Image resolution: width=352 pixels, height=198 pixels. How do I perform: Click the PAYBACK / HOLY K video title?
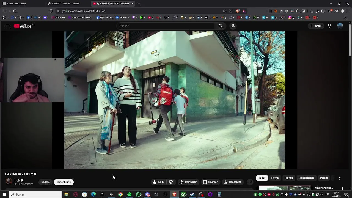pos(21,174)
